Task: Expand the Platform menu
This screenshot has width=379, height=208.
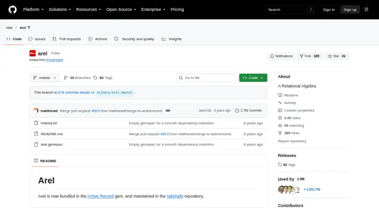Action: click(33, 9)
